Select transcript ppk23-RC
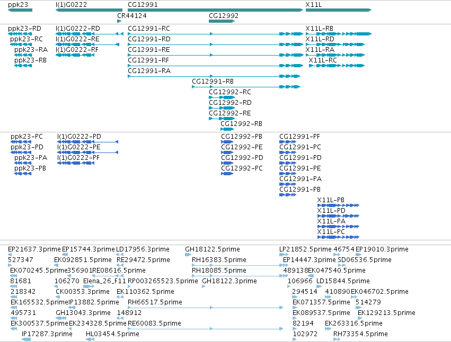Viewport: 451px width, 342px height. coord(21,44)
